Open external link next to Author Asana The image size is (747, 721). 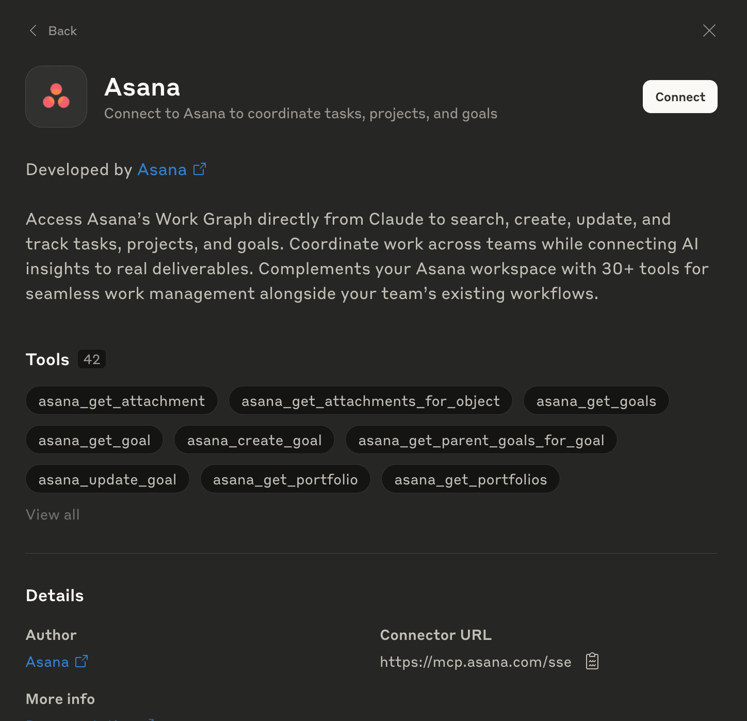pyautogui.click(x=81, y=661)
